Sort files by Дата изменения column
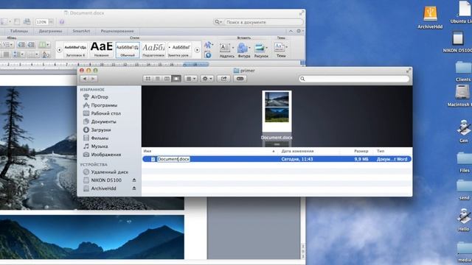This screenshot has width=472, height=265. pos(297,151)
